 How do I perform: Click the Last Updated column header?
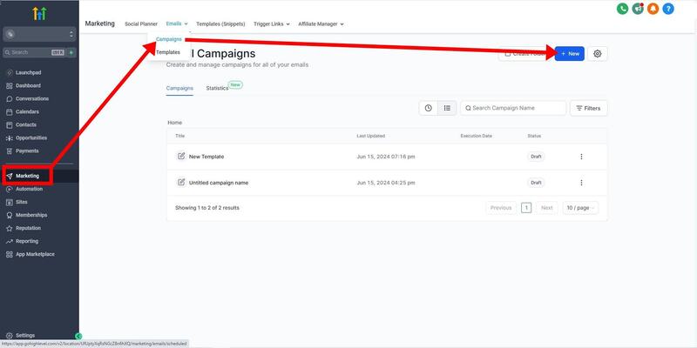tap(371, 136)
